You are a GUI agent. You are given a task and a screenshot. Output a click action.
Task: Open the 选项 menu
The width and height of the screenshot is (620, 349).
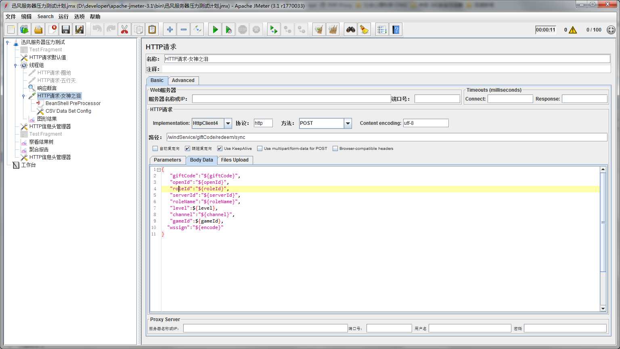[79, 17]
